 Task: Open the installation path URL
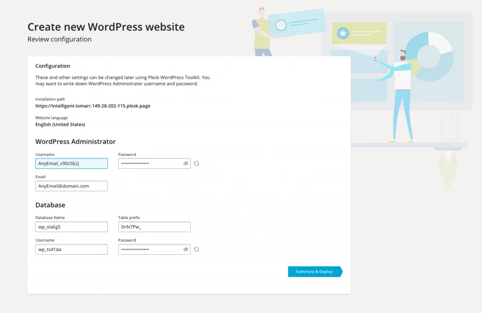click(x=92, y=106)
